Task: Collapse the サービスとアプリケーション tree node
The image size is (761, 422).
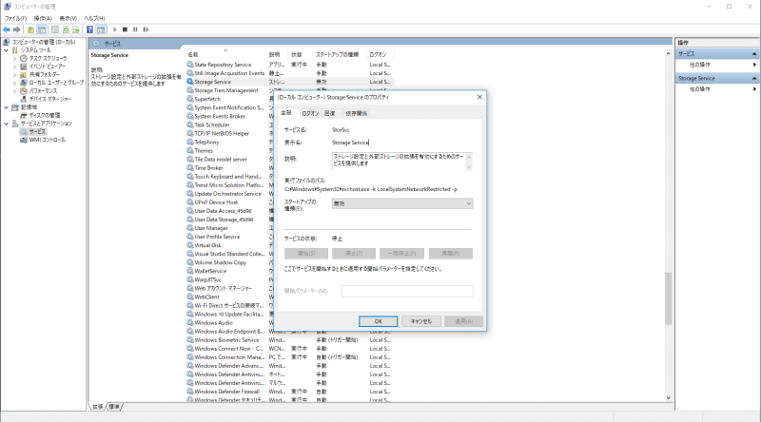Action: tap(7, 124)
